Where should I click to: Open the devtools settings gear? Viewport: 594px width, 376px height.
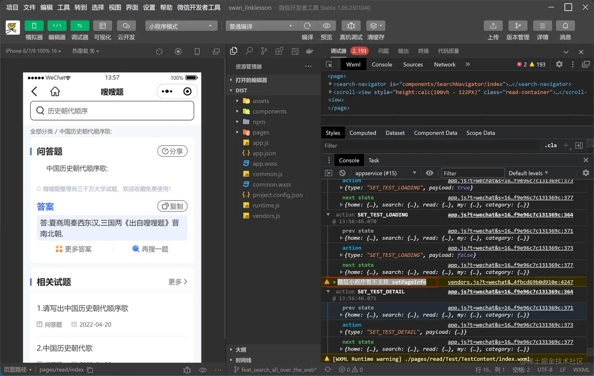point(559,64)
